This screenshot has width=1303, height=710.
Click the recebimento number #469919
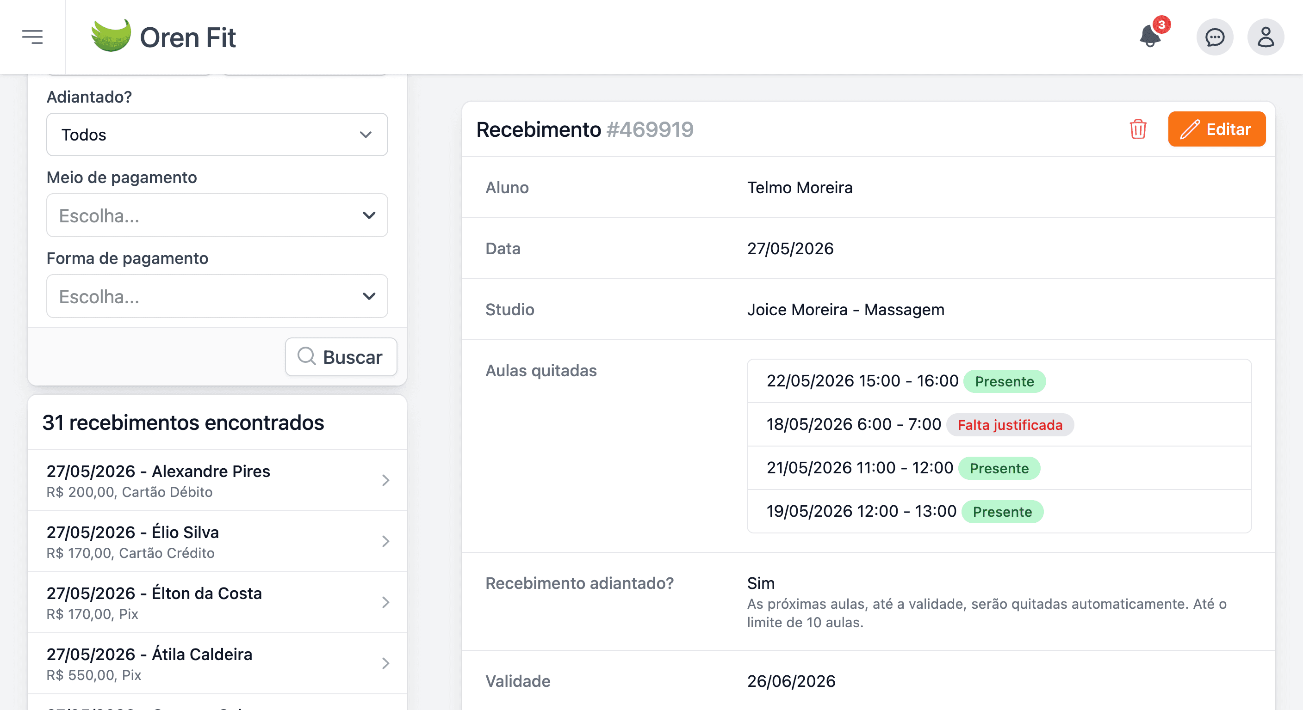click(650, 130)
